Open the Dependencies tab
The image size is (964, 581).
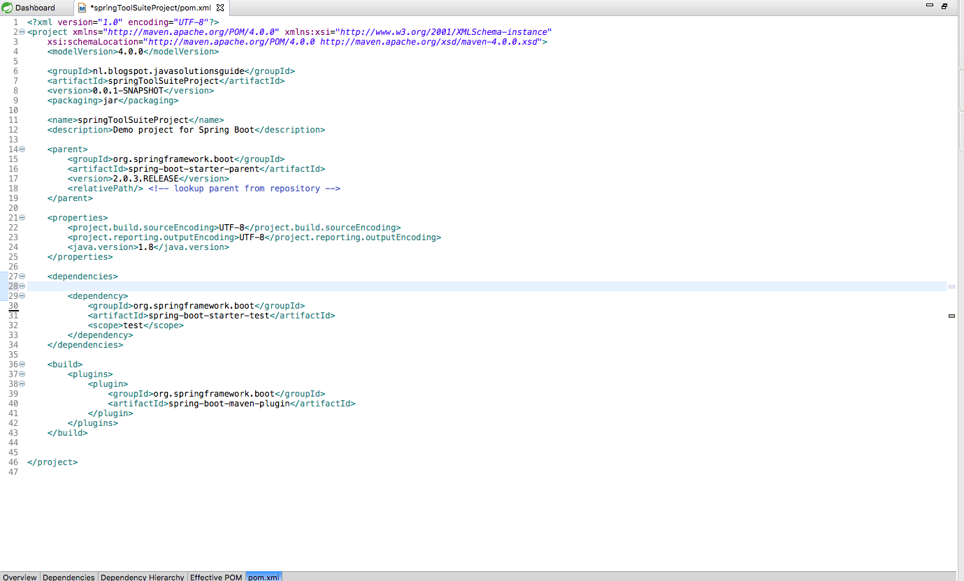pyautogui.click(x=69, y=577)
